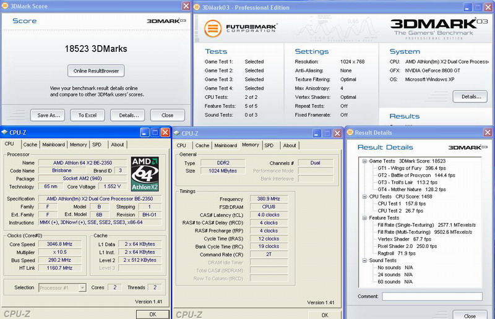495x319 pixels.
Task: Click OK in the left CPU-Z window
Action: tap(153, 314)
